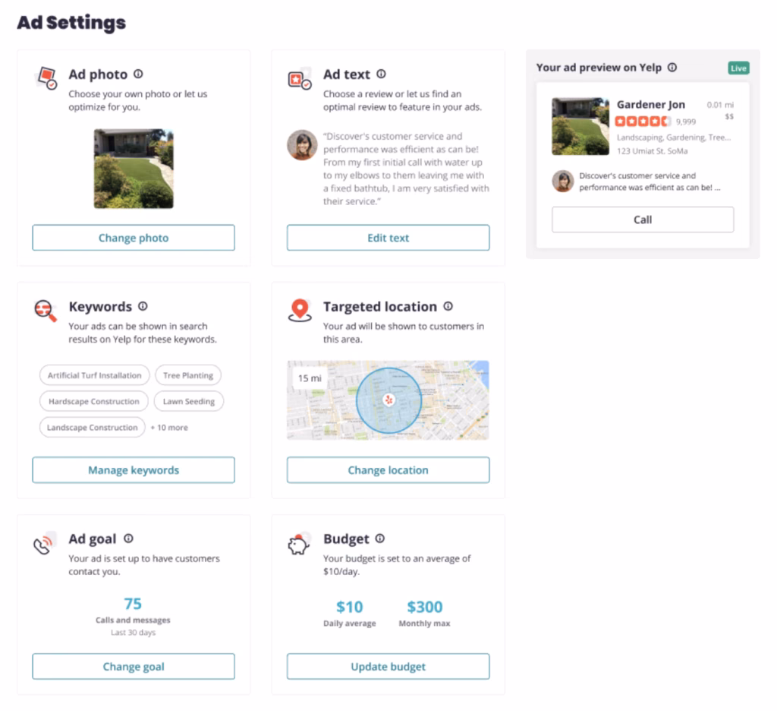The height and width of the screenshot is (711, 777).
Task: Click the Budget piggy bank icon
Action: 299,544
